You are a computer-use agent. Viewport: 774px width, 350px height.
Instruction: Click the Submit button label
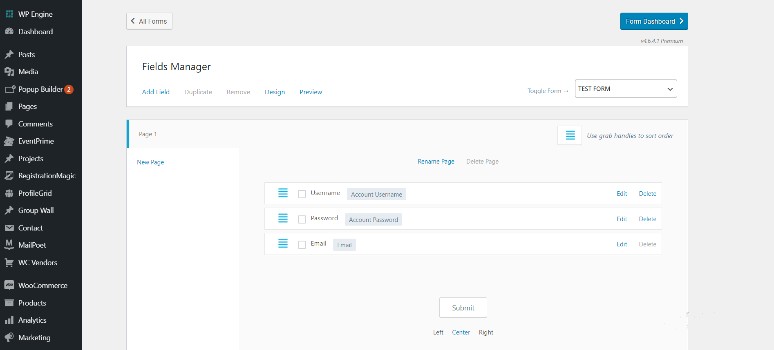[463, 308]
